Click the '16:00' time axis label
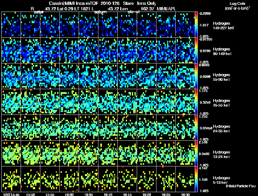Image resolution: width=258 pixels, height=196 pixels. click(69, 195)
